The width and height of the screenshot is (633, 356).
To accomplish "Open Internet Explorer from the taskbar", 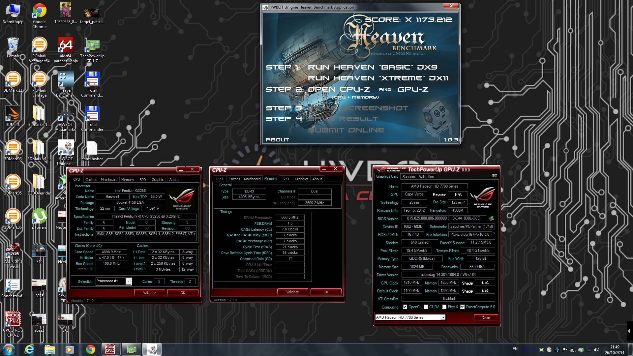I will click(29, 349).
